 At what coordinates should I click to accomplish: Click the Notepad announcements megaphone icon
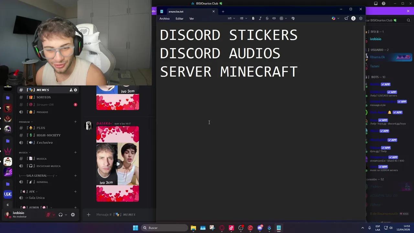tap(346, 18)
